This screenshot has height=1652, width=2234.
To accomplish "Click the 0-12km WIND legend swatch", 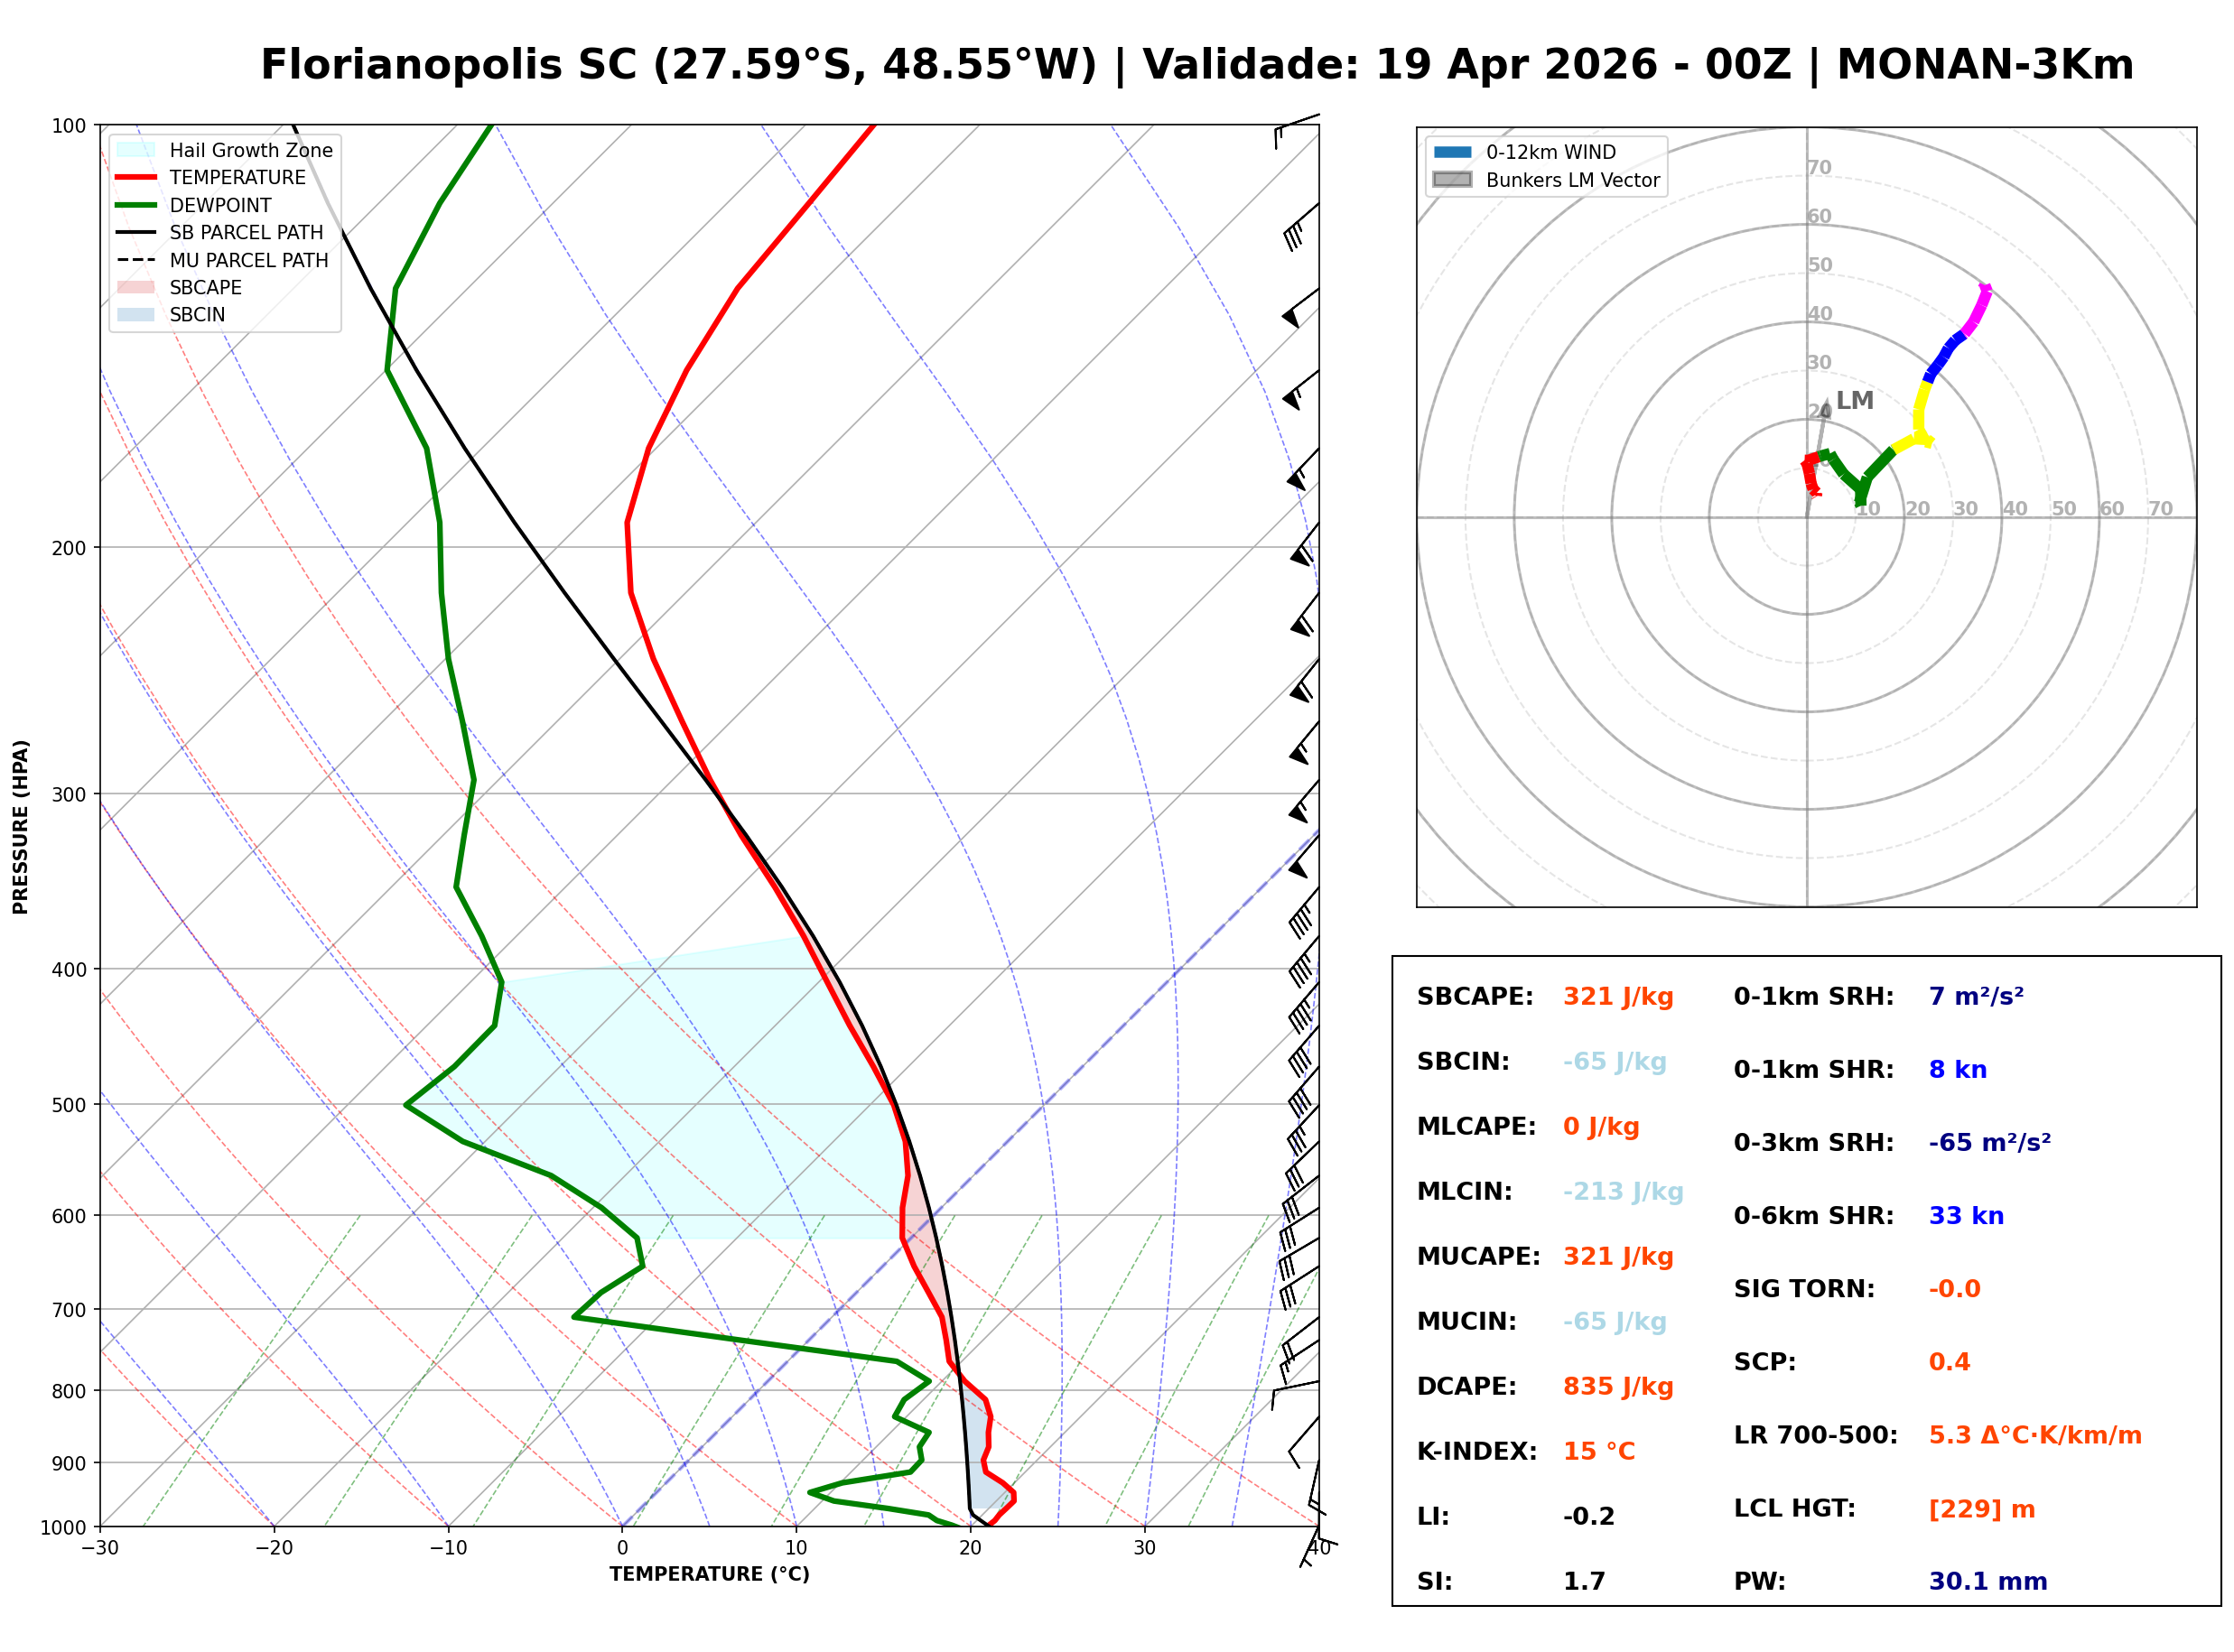I will (x=1453, y=153).
